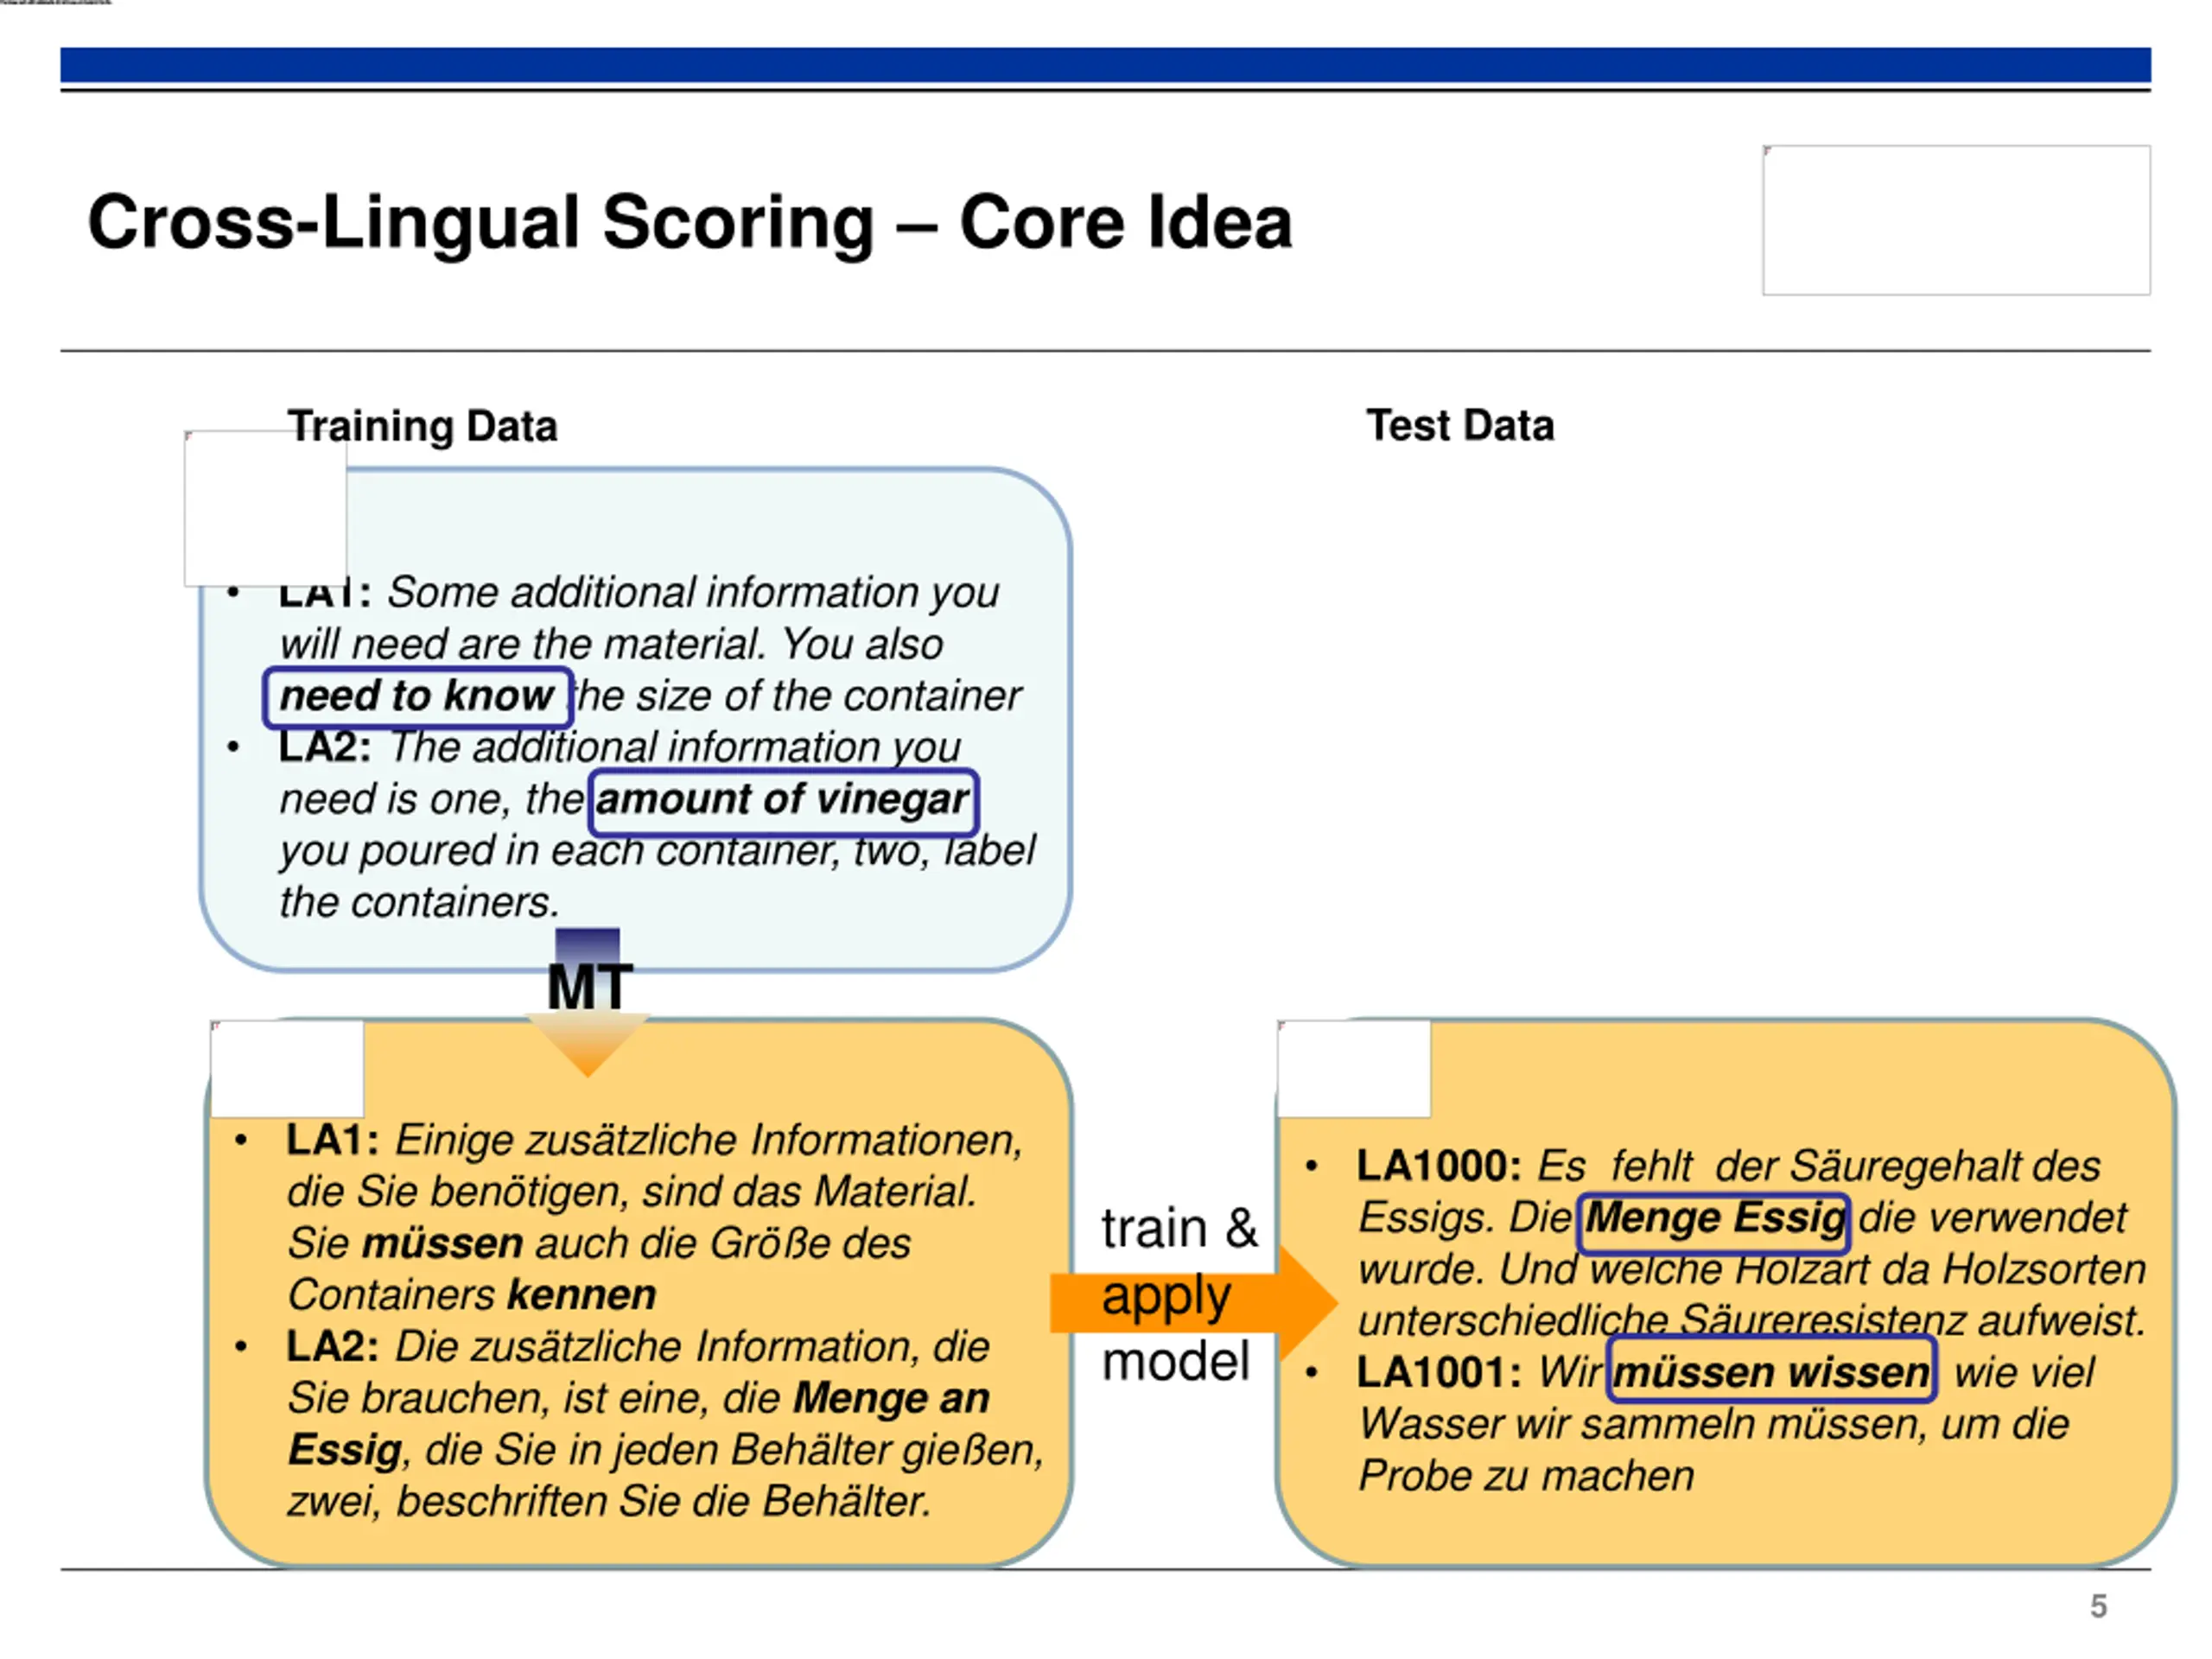Click the orange 'apply' arrow
This screenshot has height=1659, width=2212.
[x=1193, y=1301]
